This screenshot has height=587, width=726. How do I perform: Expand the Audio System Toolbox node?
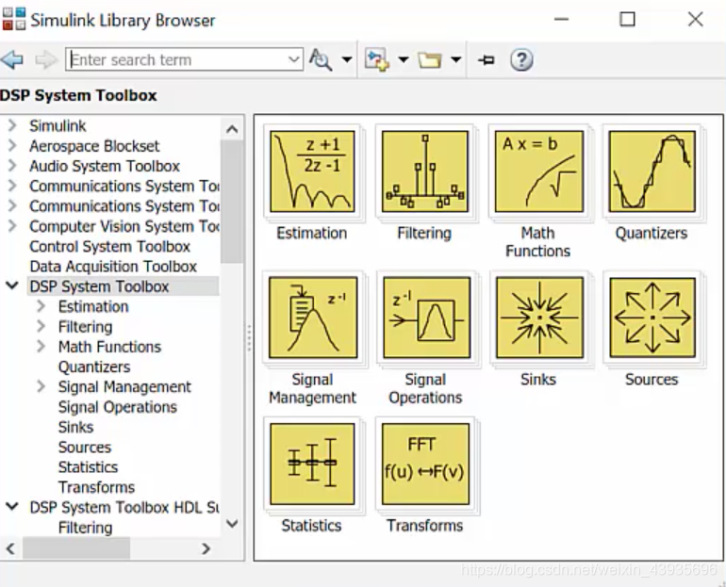click(12, 166)
